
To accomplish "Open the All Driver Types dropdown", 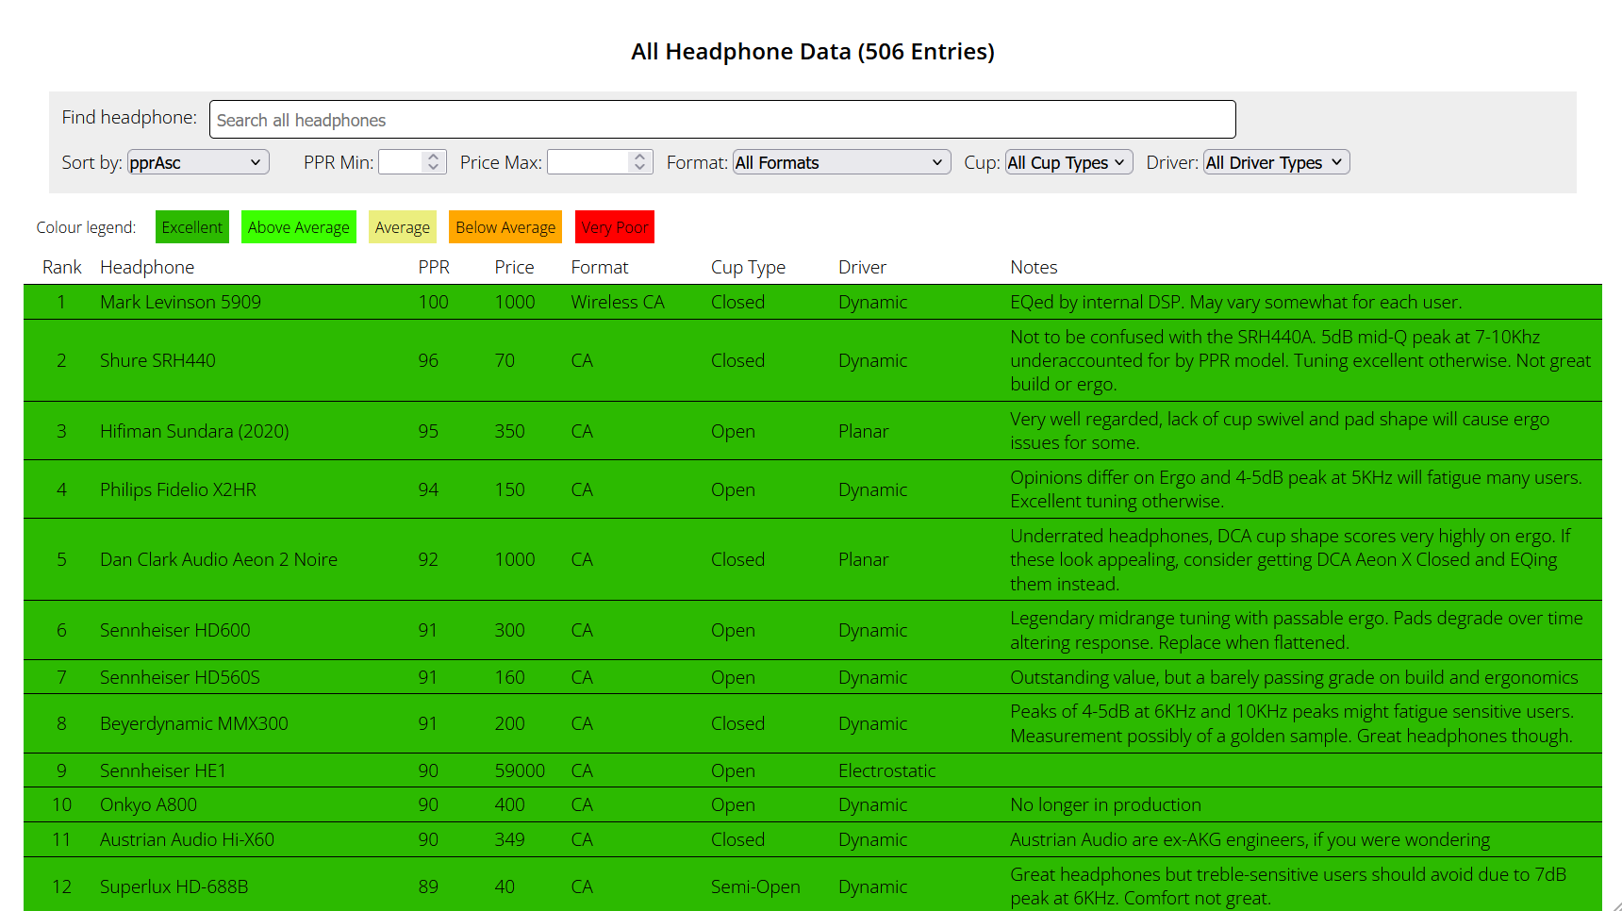I will (x=1276, y=162).
